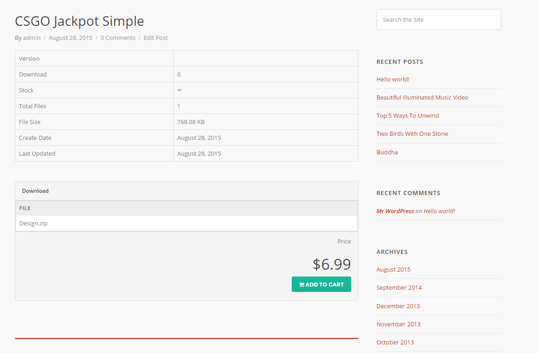Click the cart icon on Add to Cart
539x353 pixels.
click(301, 284)
